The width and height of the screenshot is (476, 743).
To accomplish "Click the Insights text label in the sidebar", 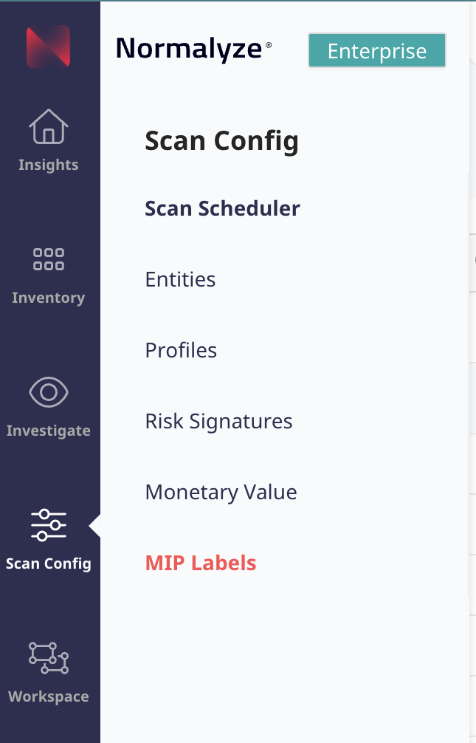I will tap(49, 165).
